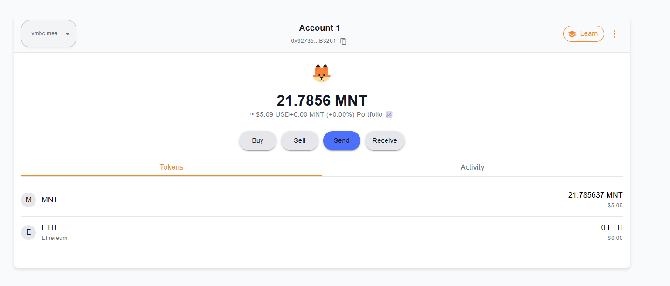Click the ETH token letter icon
Viewport: 670px width, 286px height.
[28, 233]
